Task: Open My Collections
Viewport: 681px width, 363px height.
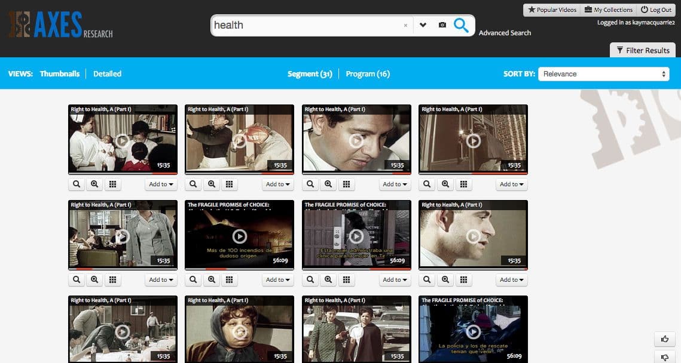Action: [609, 10]
